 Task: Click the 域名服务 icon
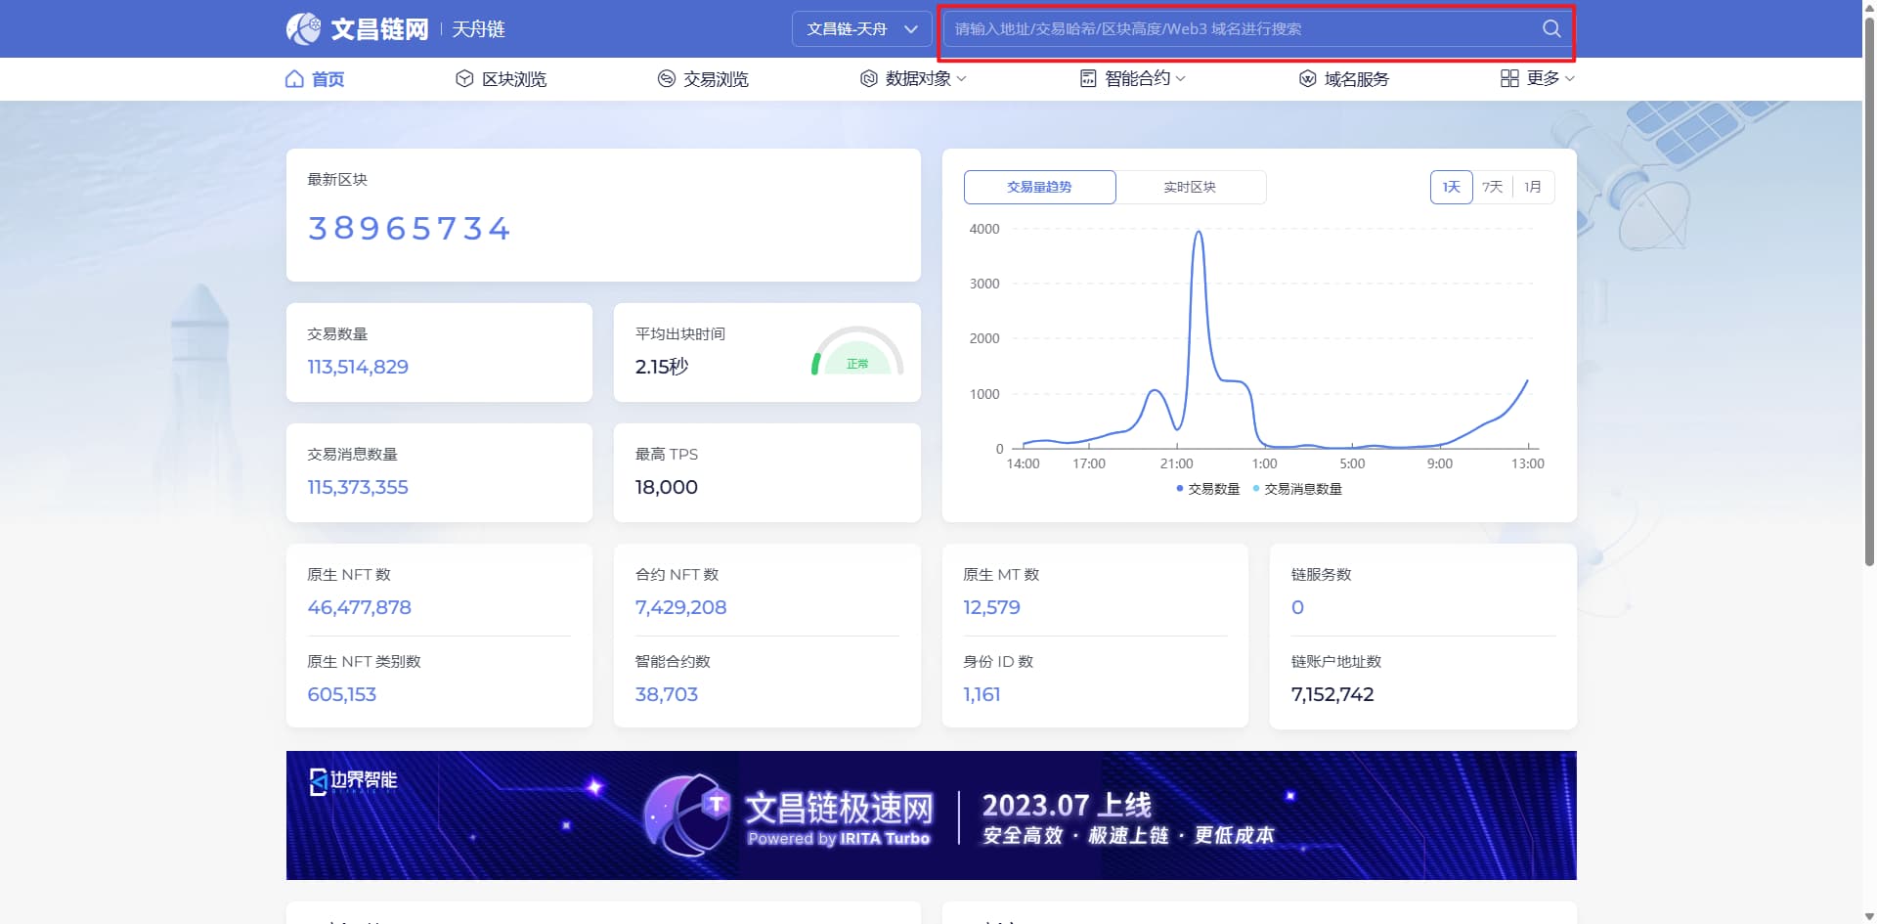coord(1307,78)
